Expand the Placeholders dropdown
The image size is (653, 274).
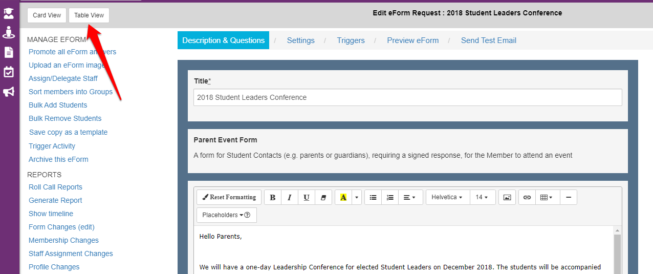click(226, 215)
